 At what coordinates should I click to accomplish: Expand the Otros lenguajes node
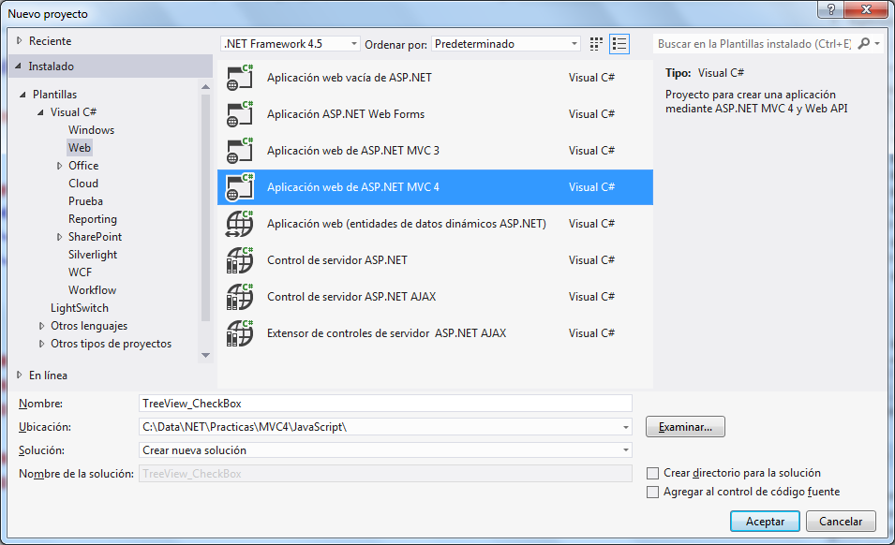coord(41,326)
